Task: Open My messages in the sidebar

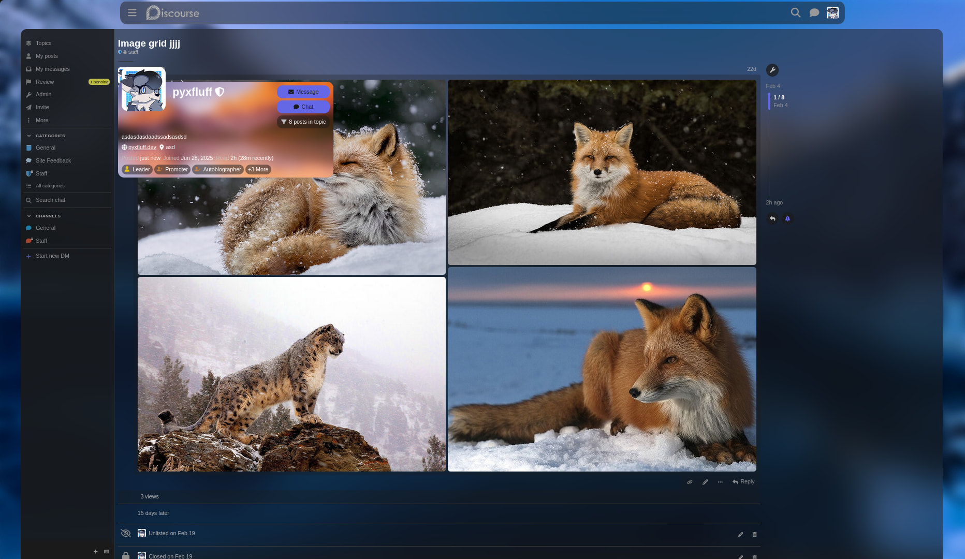Action: [x=52, y=69]
